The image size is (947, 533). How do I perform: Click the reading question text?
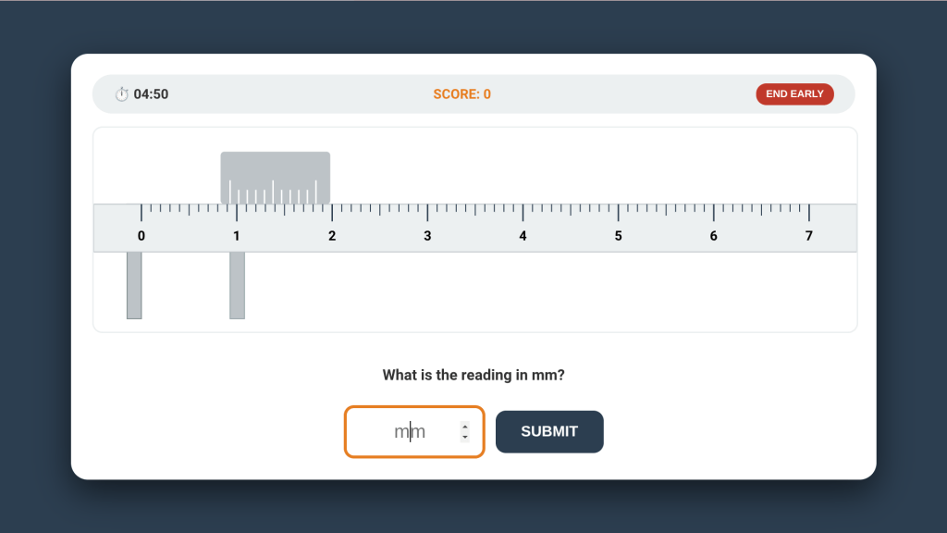point(473,376)
